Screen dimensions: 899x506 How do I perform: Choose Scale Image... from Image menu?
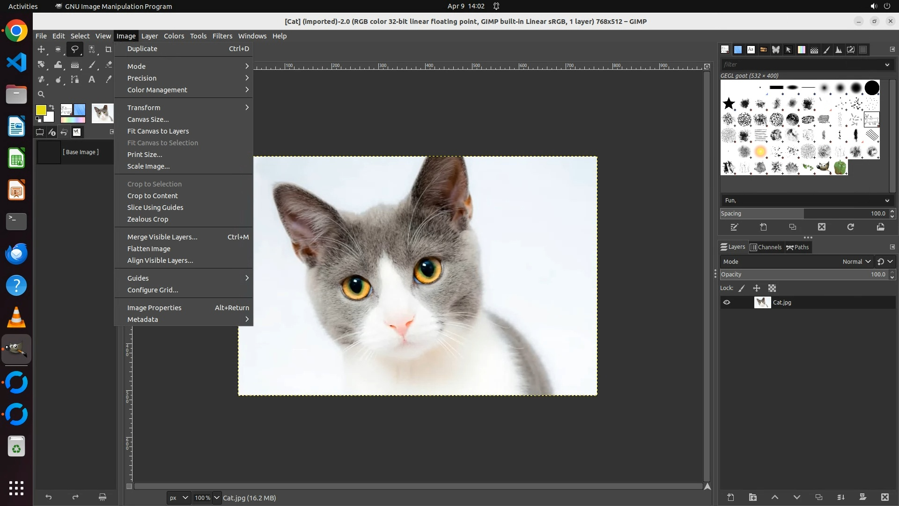(148, 166)
